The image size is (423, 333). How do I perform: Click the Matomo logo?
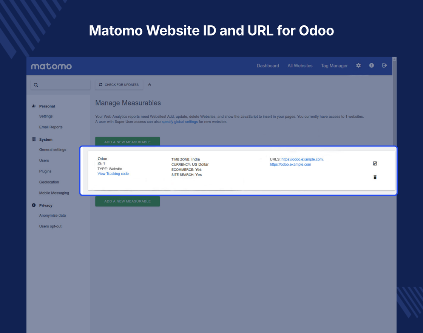coord(51,66)
